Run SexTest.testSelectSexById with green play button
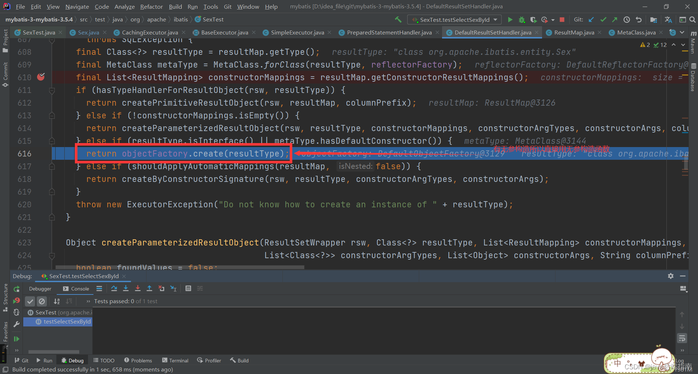 coord(510,20)
